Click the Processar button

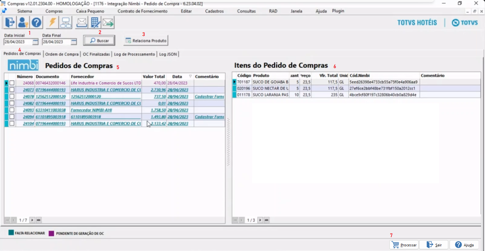point(404,245)
